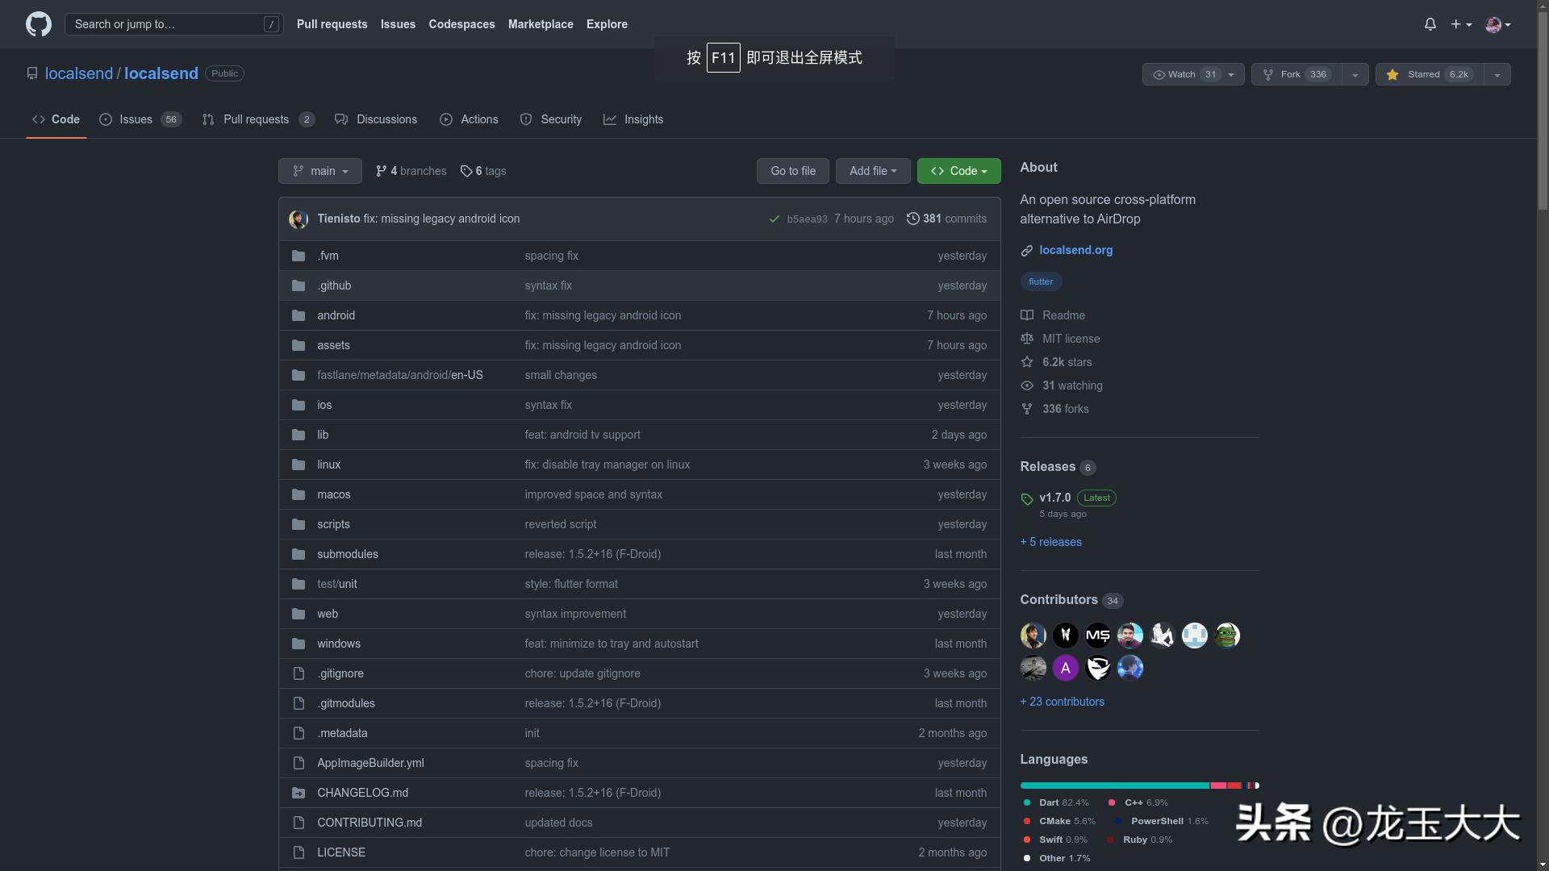Image resolution: width=1549 pixels, height=871 pixels.
Task: Open the localsend.org website link
Action: pyautogui.click(x=1075, y=250)
